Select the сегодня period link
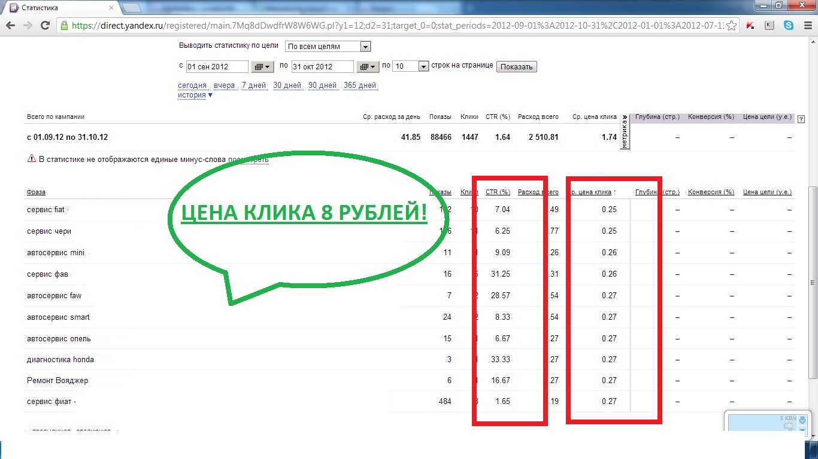The width and height of the screenshot is (818, 459). coord(192,85)
